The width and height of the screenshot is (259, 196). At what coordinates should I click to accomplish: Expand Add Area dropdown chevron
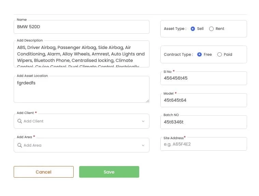coord(143,145)
